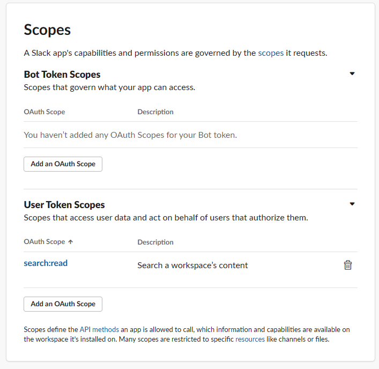Open the search:read scope link

click(46, 263)
